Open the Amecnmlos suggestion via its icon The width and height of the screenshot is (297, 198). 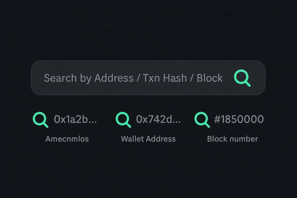pos(41,119)
